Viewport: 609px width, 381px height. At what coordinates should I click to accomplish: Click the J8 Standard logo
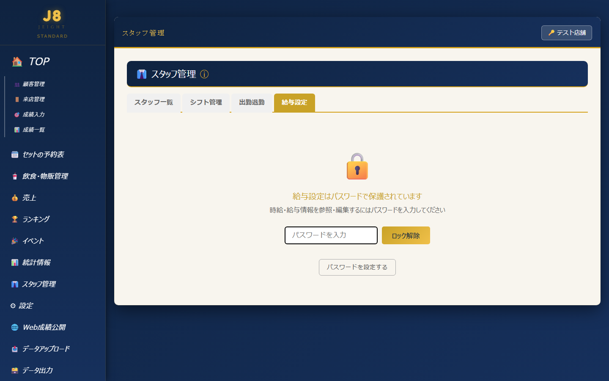52,24
